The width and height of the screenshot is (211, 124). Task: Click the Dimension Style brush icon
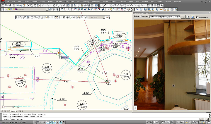[107, 17]
